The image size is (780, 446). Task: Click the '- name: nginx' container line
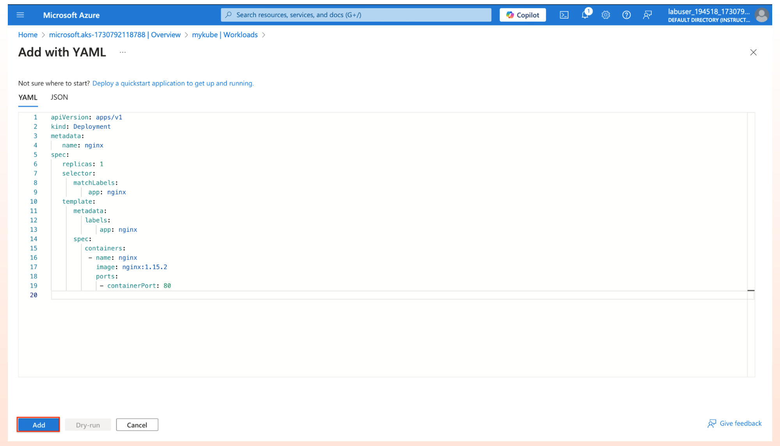pyautogui.click(x=113, y=258)
